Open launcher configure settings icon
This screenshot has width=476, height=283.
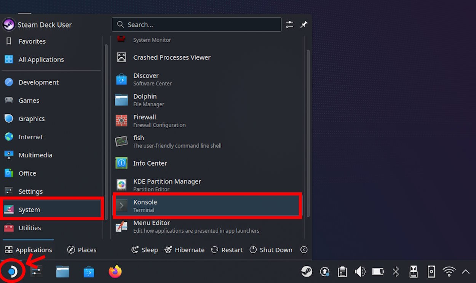pos(290,24)
